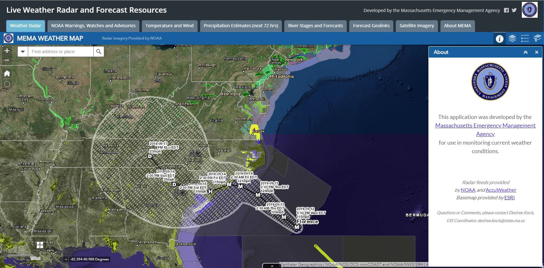Click the 2:00 PM Fri EDT 115mph label

(x=213, y=178)
